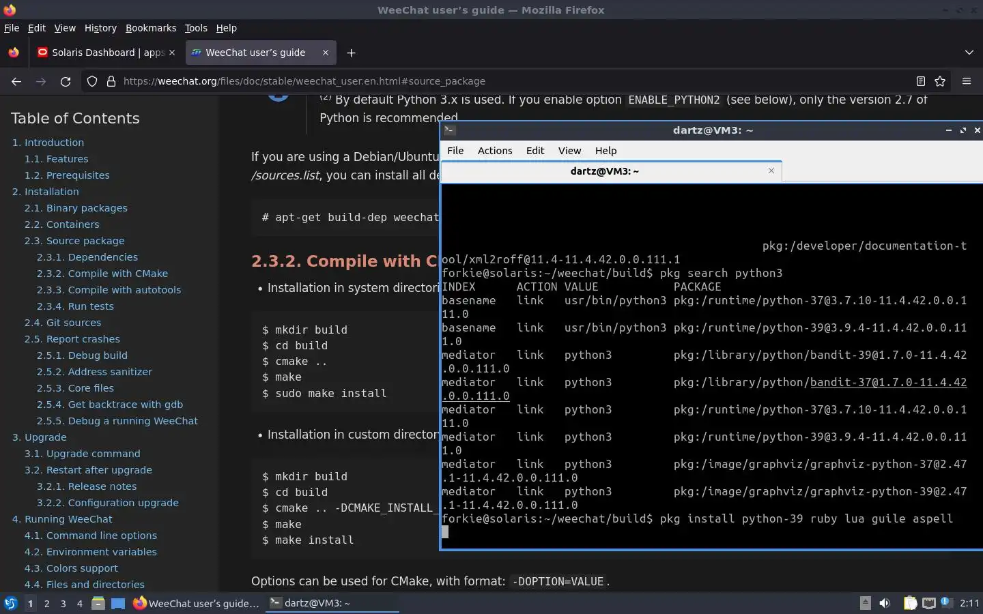Open a new browser tab
The height and width of the screenshot is (614, 983).
(x=351, y=53)
